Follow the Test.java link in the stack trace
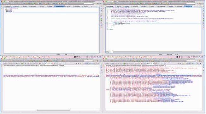 pos(149,88)
